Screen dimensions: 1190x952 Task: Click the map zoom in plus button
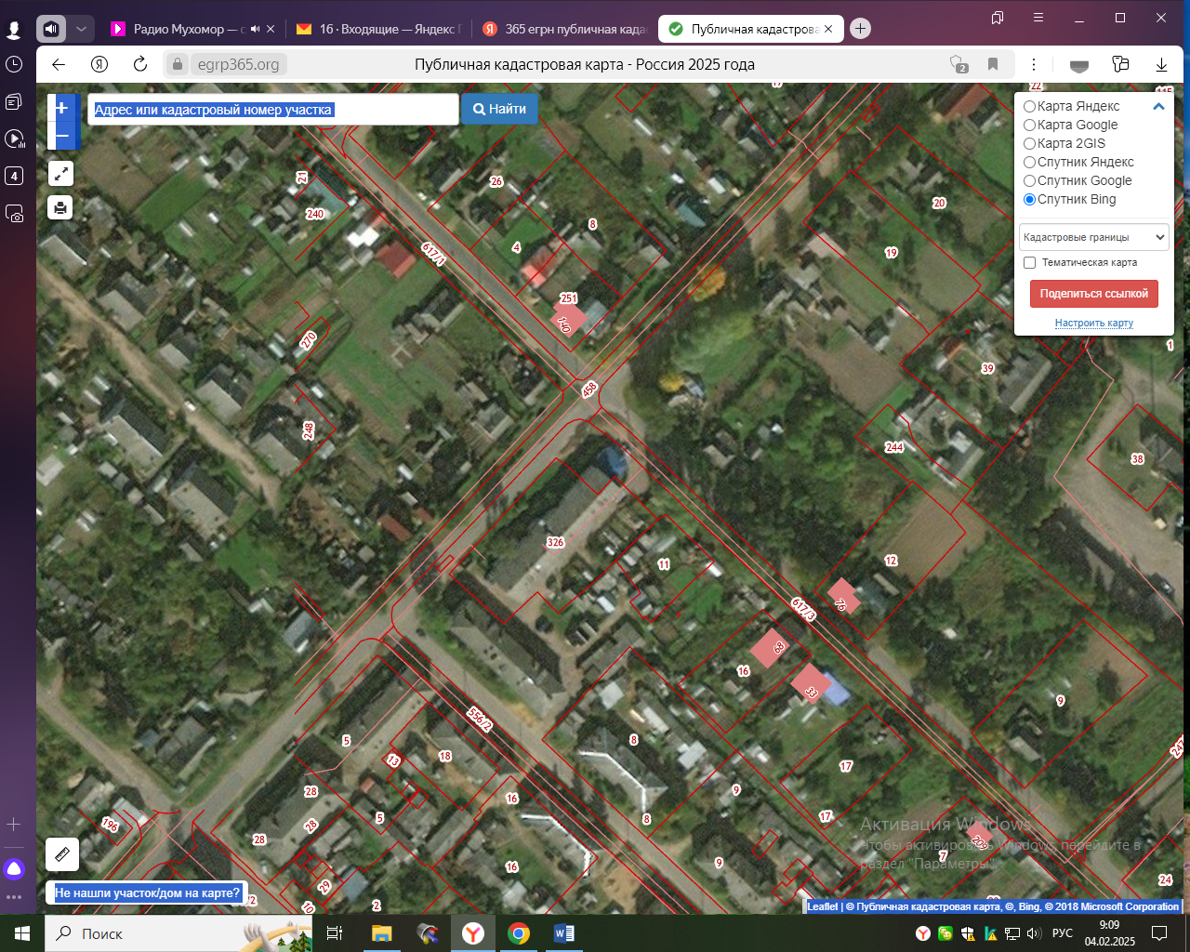click(x=62, y=108)
